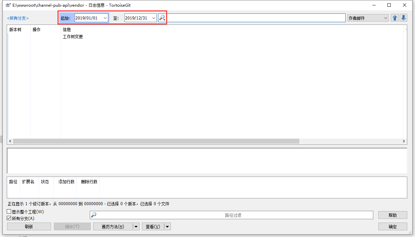Click the TortoiseGit title bar icon
The width and height of the screenshot is (415, 237).
pyautogui.click(x=8, y=5)
